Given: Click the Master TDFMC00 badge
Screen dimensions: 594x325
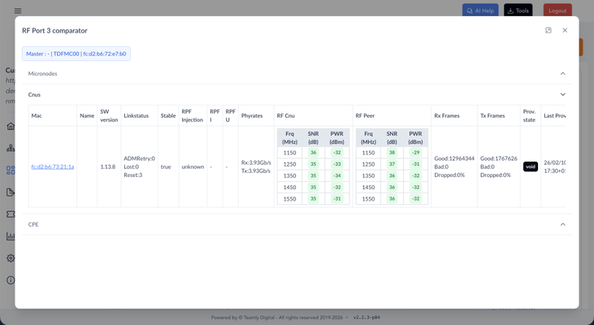Looking at the screenshot, I should 76,54.
